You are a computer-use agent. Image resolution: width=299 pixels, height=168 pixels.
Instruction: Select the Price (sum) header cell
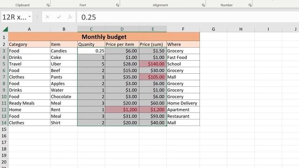tap(153, 44)
